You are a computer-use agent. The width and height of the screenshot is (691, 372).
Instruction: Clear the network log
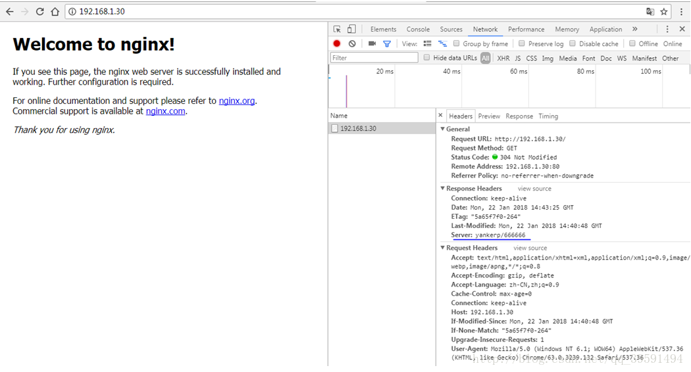pos(352,43)
